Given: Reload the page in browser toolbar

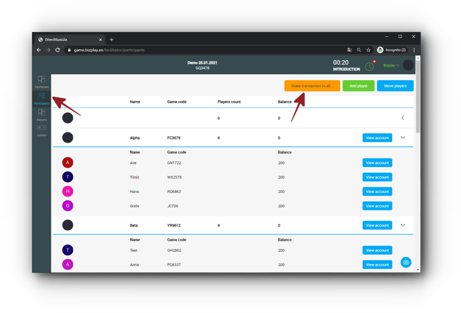Looking at the screenshot, I should (x=58, y=50).
